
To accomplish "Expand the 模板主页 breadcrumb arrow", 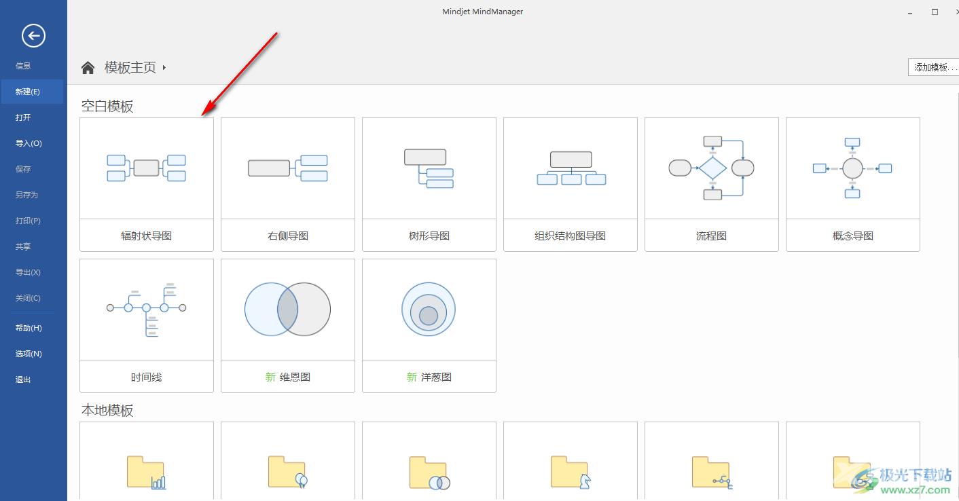I will (x=164, y=67).
